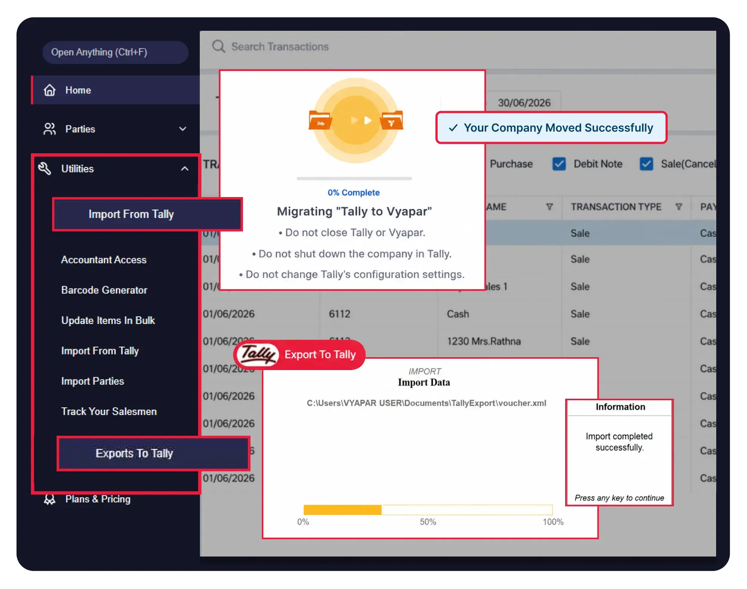Click the 30/06/2026 date field
This screenshot has width=747, height=589.
(x=524, y=103)
